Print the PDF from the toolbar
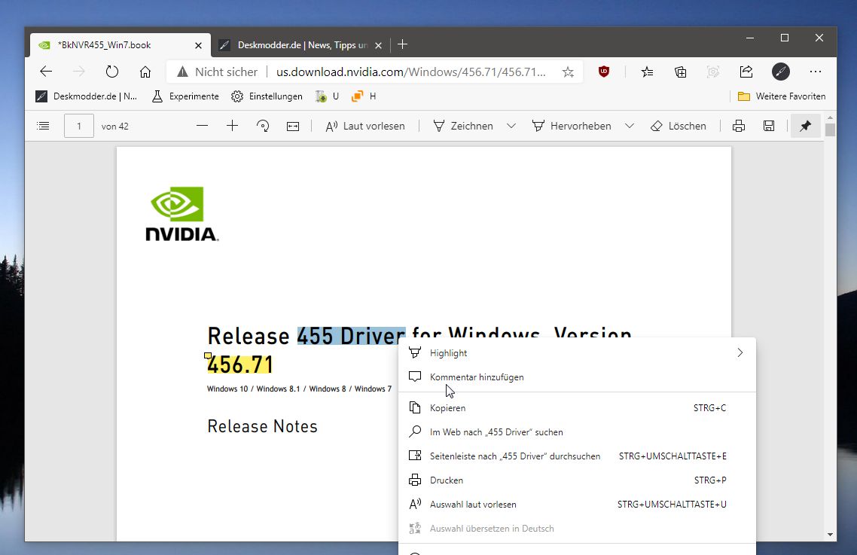 [x=739, y=126]
